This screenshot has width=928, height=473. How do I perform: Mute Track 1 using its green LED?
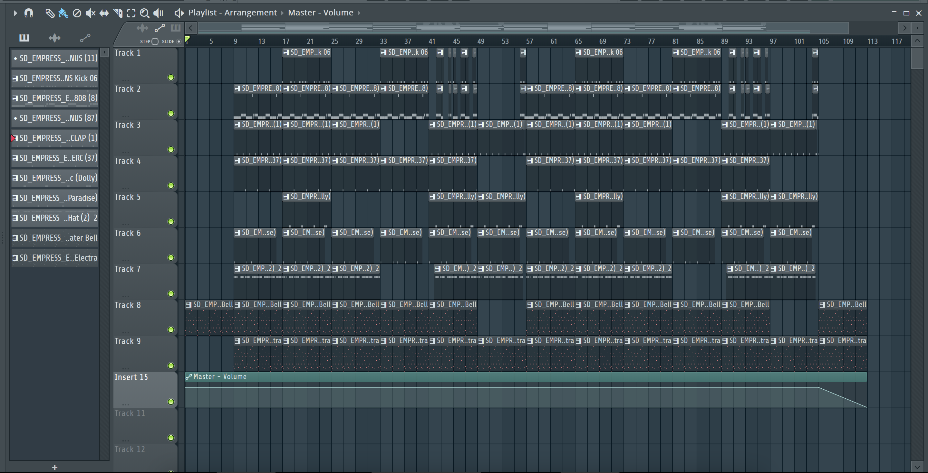click(171, 77)
